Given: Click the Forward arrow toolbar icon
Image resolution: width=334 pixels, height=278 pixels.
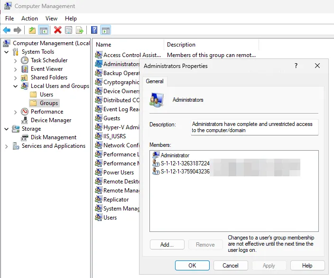Looking at the screenshot, I should (18, 30).
